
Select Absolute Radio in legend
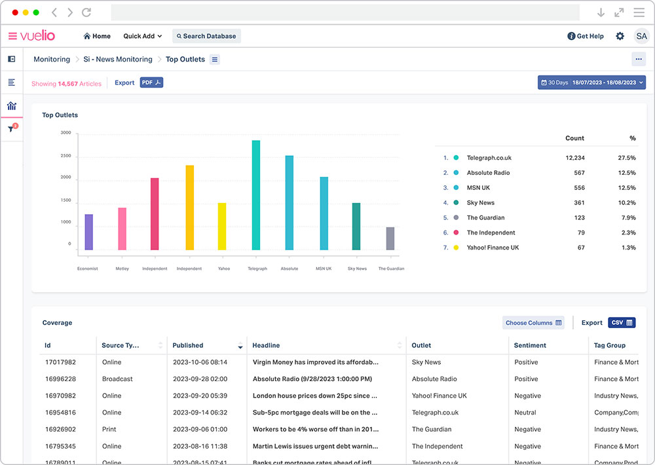click(x=489, y=172)
